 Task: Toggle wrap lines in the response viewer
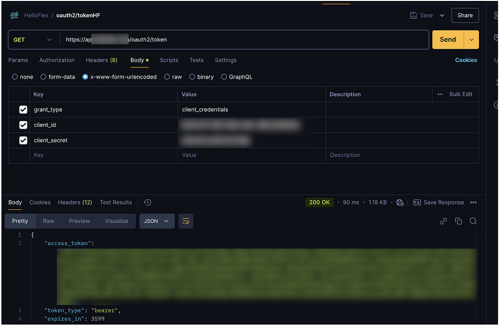tap(186, 221)
